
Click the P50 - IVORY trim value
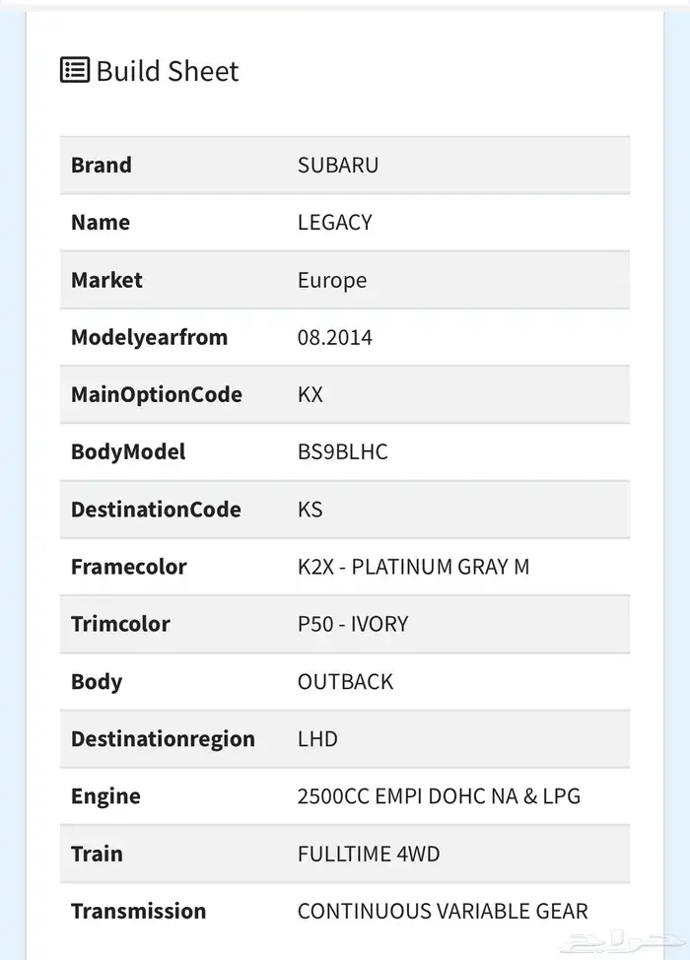352,624
